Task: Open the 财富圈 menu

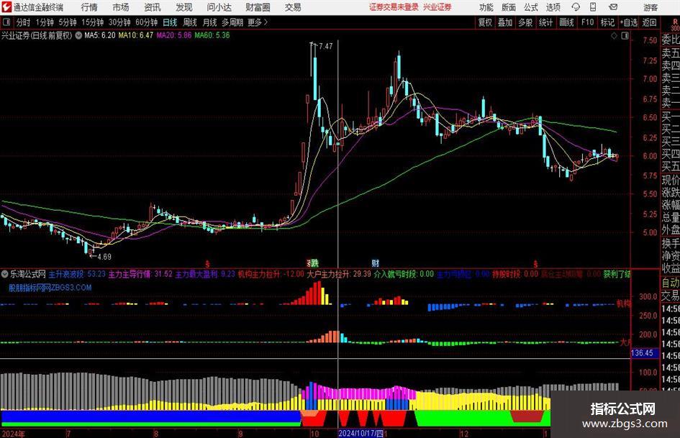Action: 258,7
